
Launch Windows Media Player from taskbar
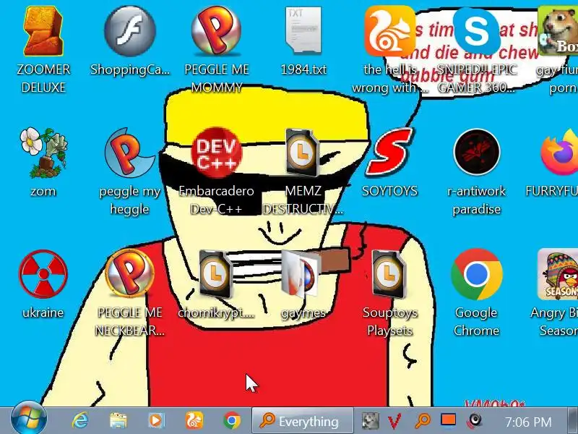click(x=156, y=421)
